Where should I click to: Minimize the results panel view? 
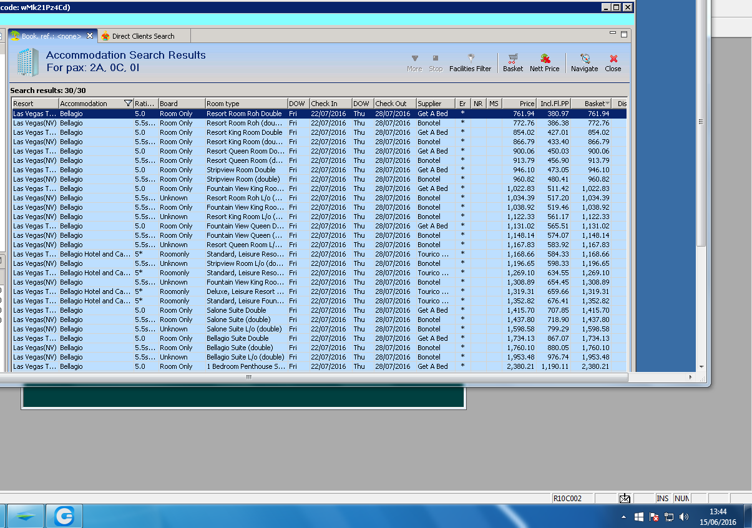coord(613,34)
